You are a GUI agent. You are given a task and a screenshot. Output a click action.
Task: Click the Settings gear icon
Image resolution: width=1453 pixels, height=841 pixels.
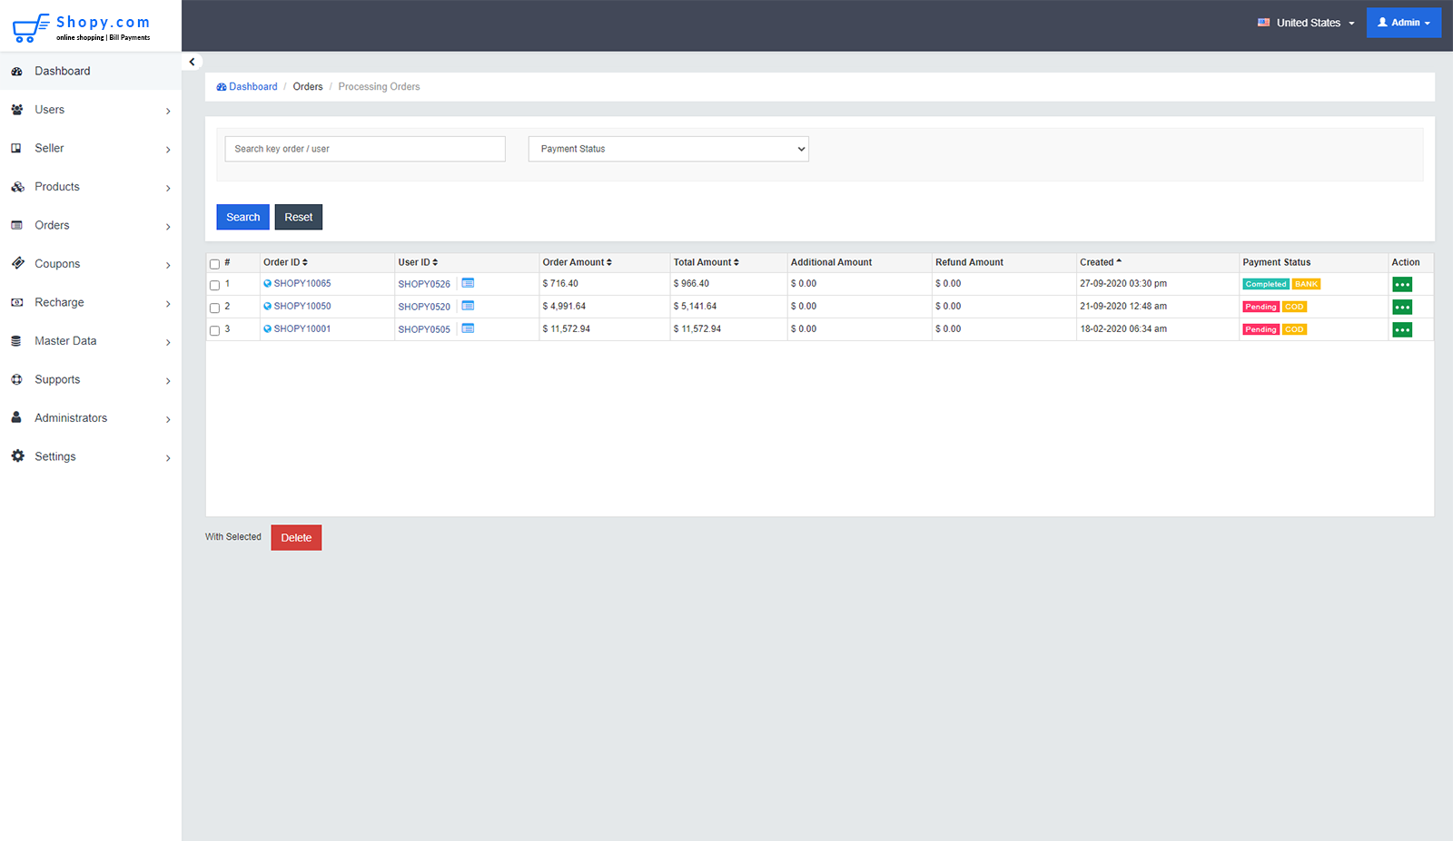(17, 456)
